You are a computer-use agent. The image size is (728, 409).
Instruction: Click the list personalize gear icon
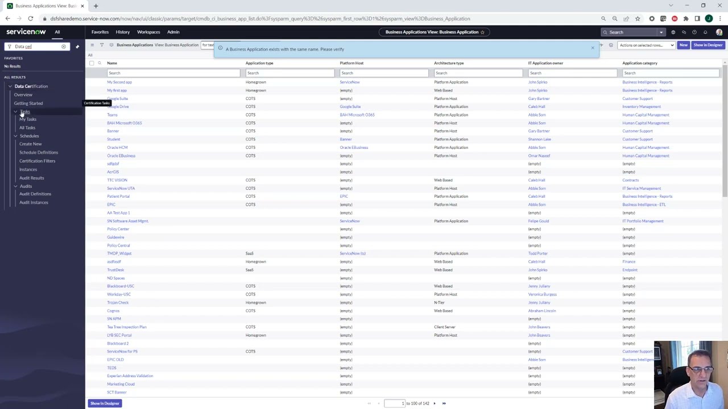611,45
